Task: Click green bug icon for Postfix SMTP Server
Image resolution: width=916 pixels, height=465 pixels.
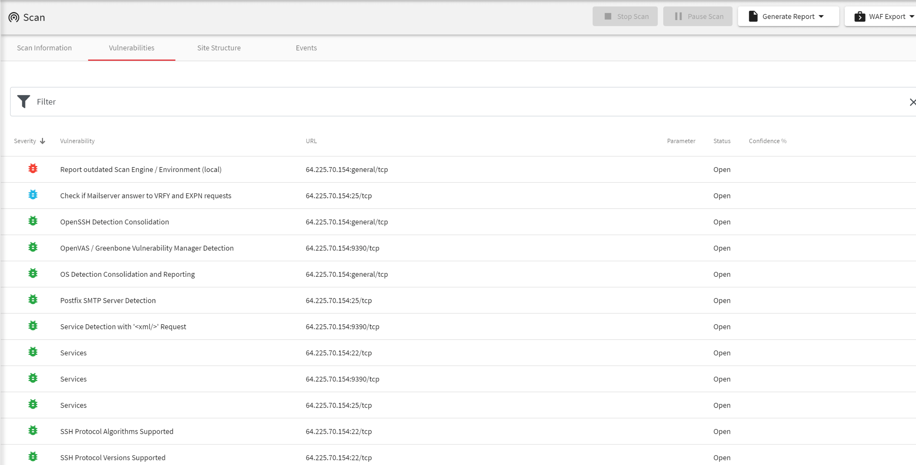Action: pos(33,299)
